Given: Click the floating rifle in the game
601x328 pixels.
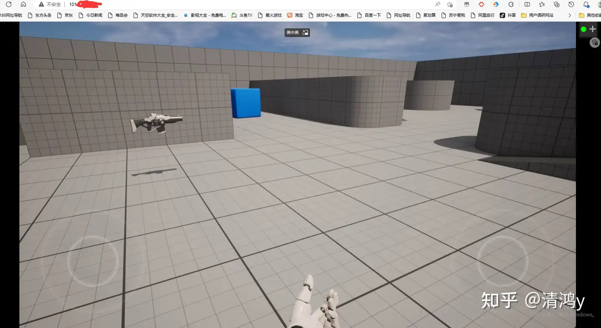Looking at the screenshot, I should [156, 123].
